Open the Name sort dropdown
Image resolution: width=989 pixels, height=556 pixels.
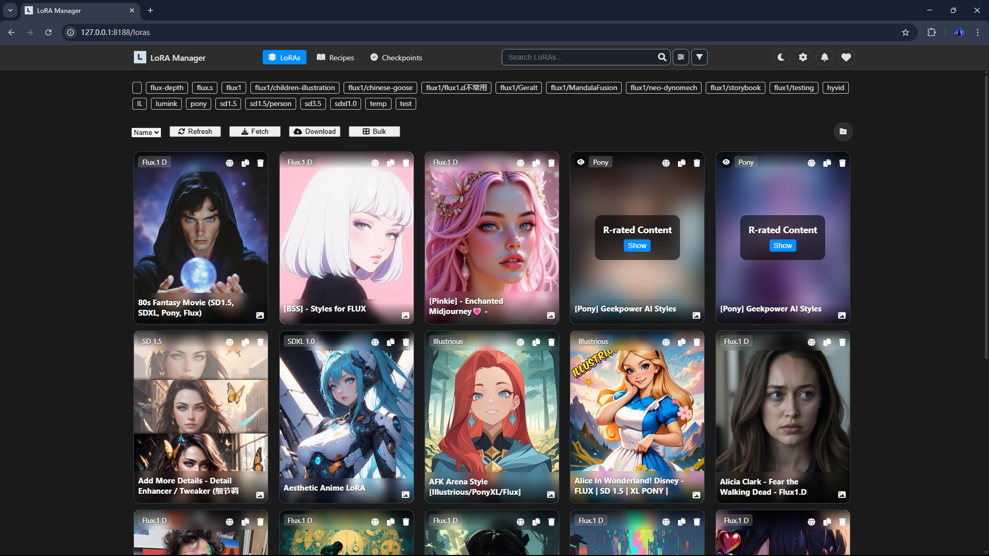click(146, 132)
